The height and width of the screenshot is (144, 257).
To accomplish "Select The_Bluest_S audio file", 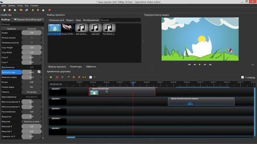I will point(109,29).
